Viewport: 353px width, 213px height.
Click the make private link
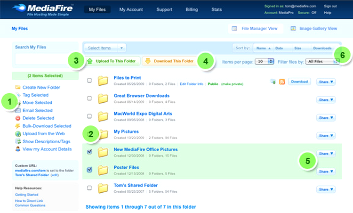(232, 84)
